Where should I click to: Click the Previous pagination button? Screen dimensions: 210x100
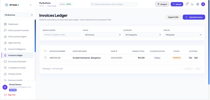pos(188,69)
